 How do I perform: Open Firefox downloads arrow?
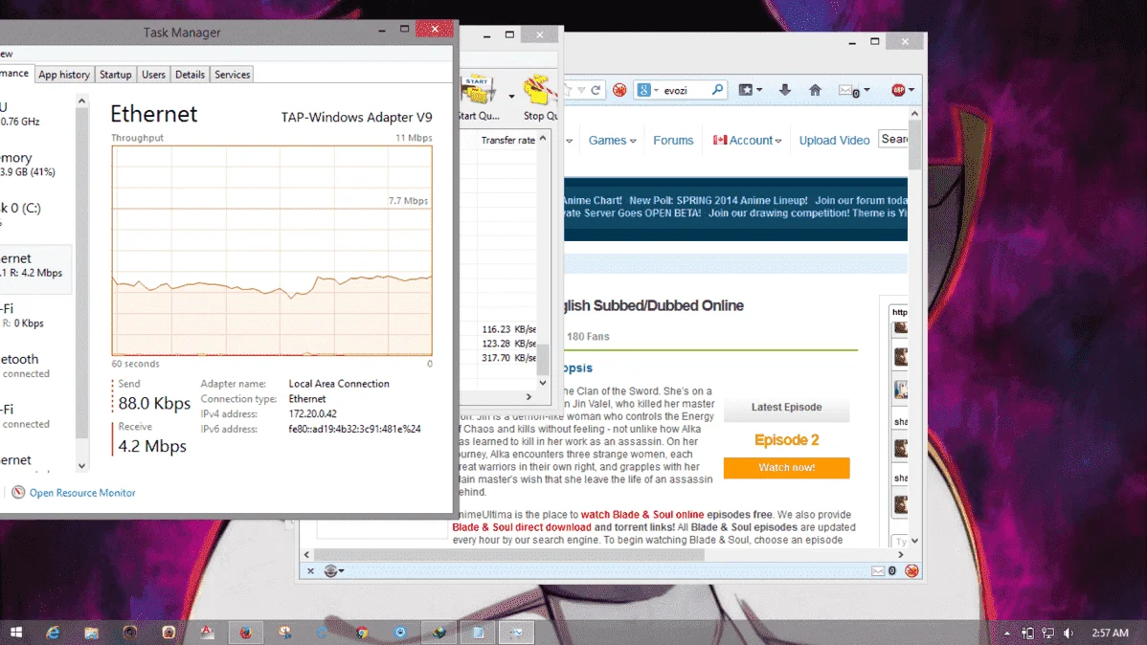tap(784, 89)
